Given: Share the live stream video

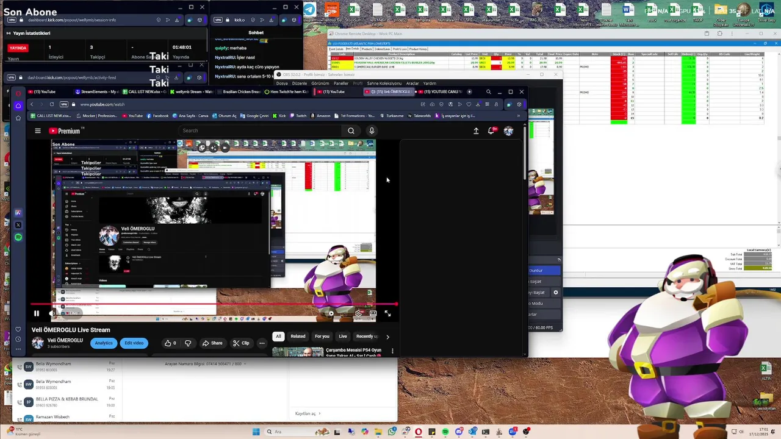Looking at the screenshot, I should point(212,343).
